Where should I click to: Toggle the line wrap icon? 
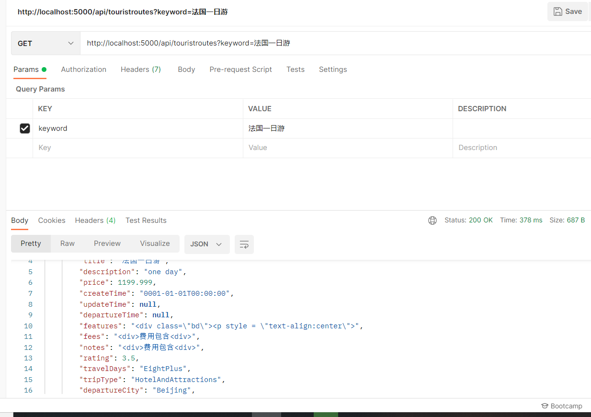click(244, 244)
